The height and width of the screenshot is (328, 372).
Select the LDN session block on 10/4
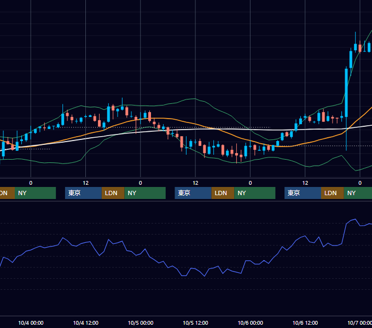113,193
